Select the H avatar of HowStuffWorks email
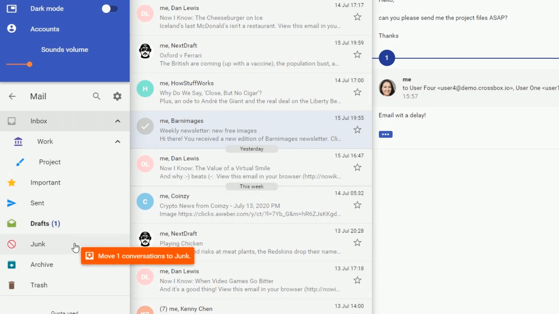This screenshot has height=314, width=559. [x=145, y=89]
